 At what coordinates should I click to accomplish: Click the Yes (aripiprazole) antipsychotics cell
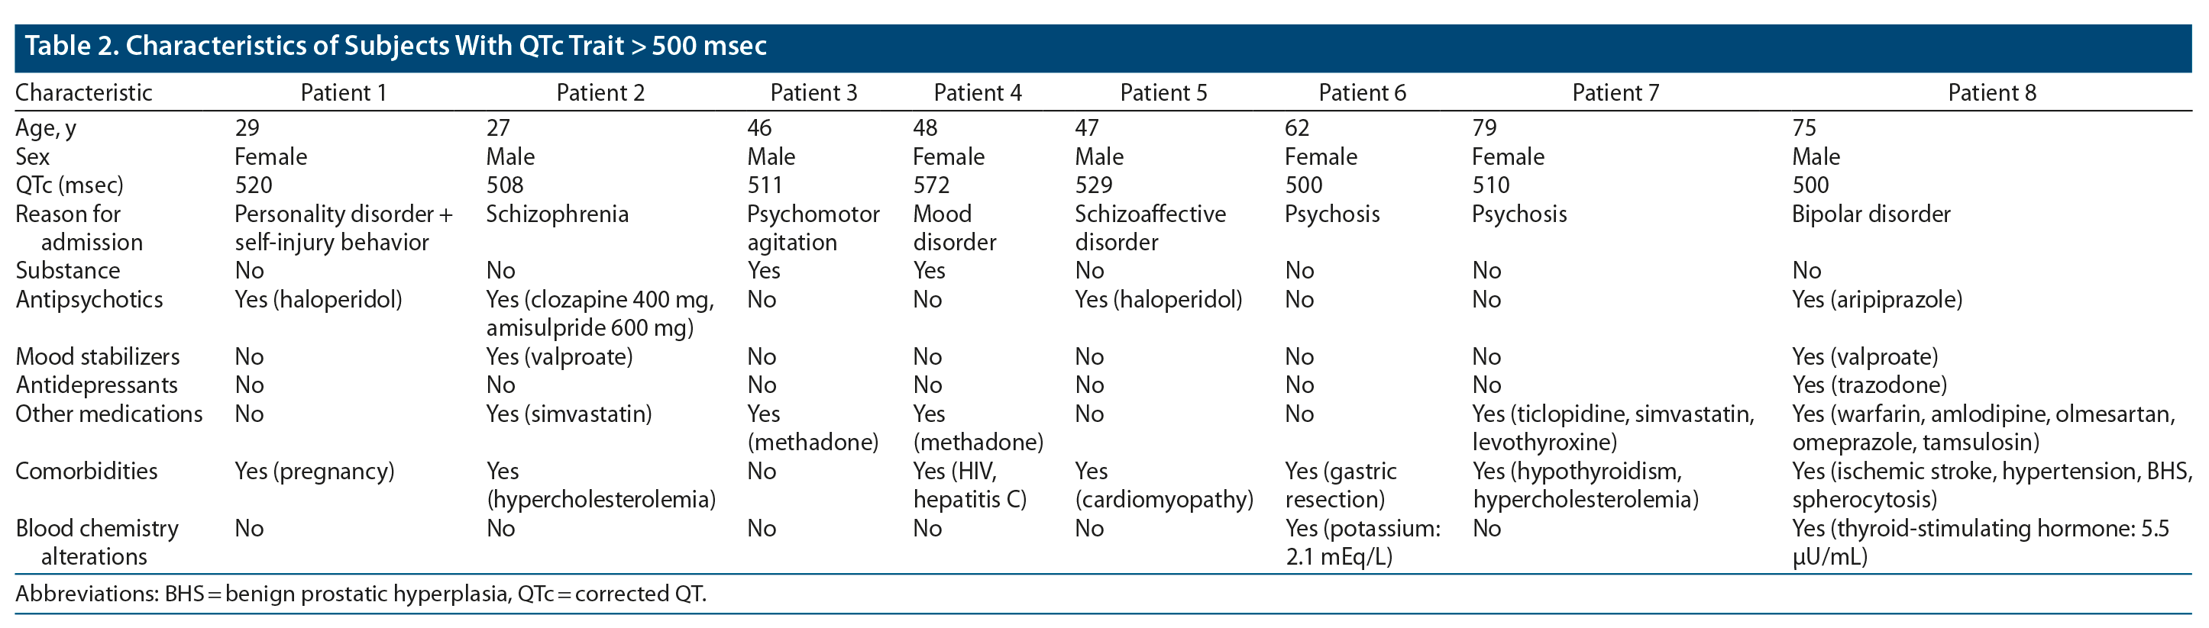pos(1876,300)
